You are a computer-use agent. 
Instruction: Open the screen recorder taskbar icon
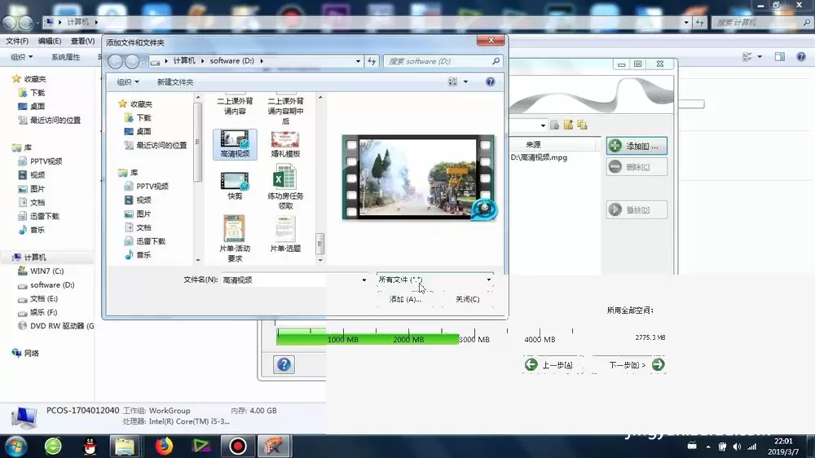pos(238,446)
